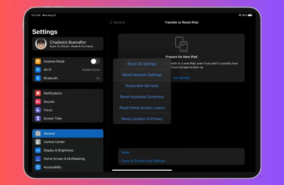The image size is (284, 185).
Task: Open Notifications via its bell icon
Action: [x=38, y=93]
